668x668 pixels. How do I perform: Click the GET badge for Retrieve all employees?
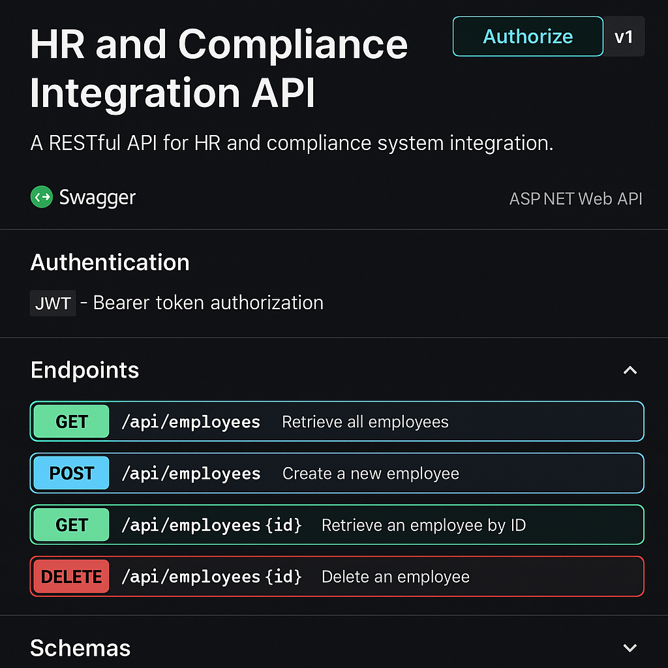point(72,421)
